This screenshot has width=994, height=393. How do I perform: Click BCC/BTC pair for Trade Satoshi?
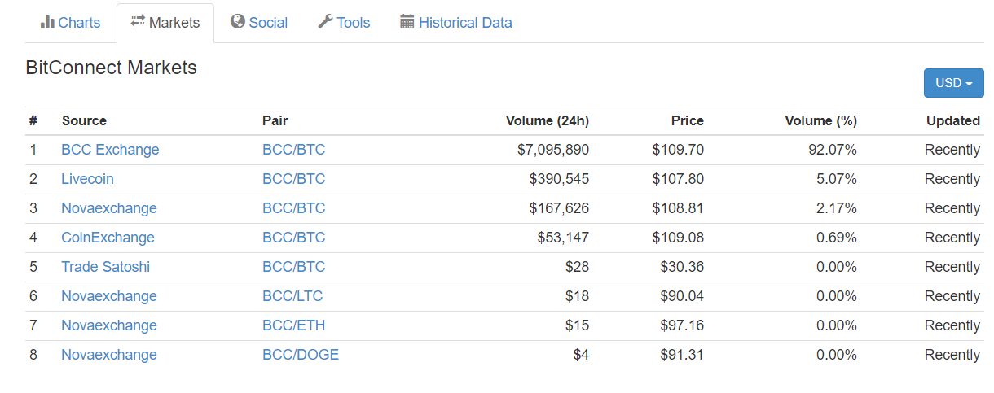pyautogui.click(x=293, y=267)
